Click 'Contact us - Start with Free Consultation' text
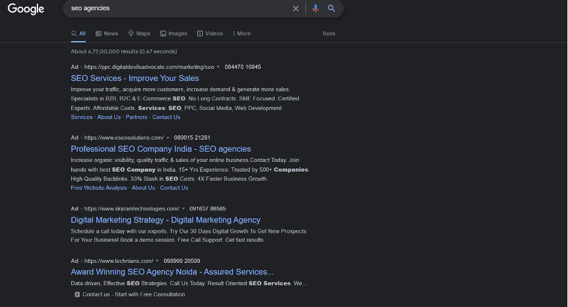568x307 pixels. pos(133,294)
